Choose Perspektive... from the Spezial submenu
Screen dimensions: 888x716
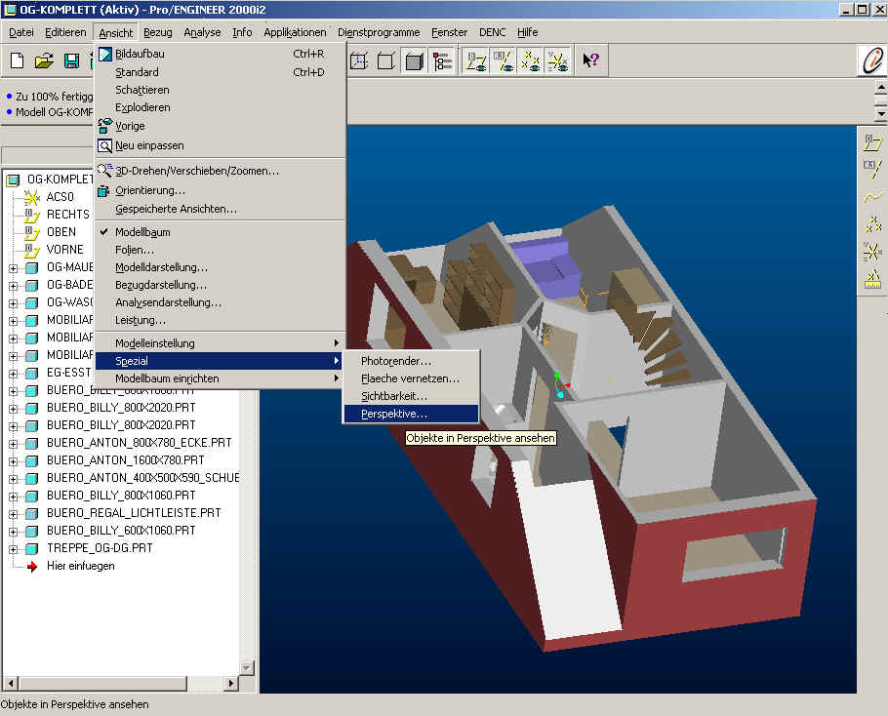411,414
